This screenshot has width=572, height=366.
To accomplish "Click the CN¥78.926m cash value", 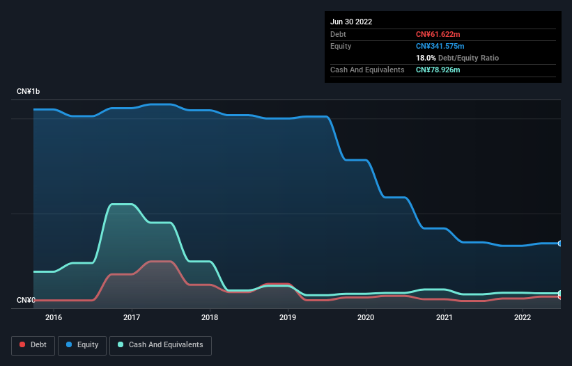I will [438, 70].
